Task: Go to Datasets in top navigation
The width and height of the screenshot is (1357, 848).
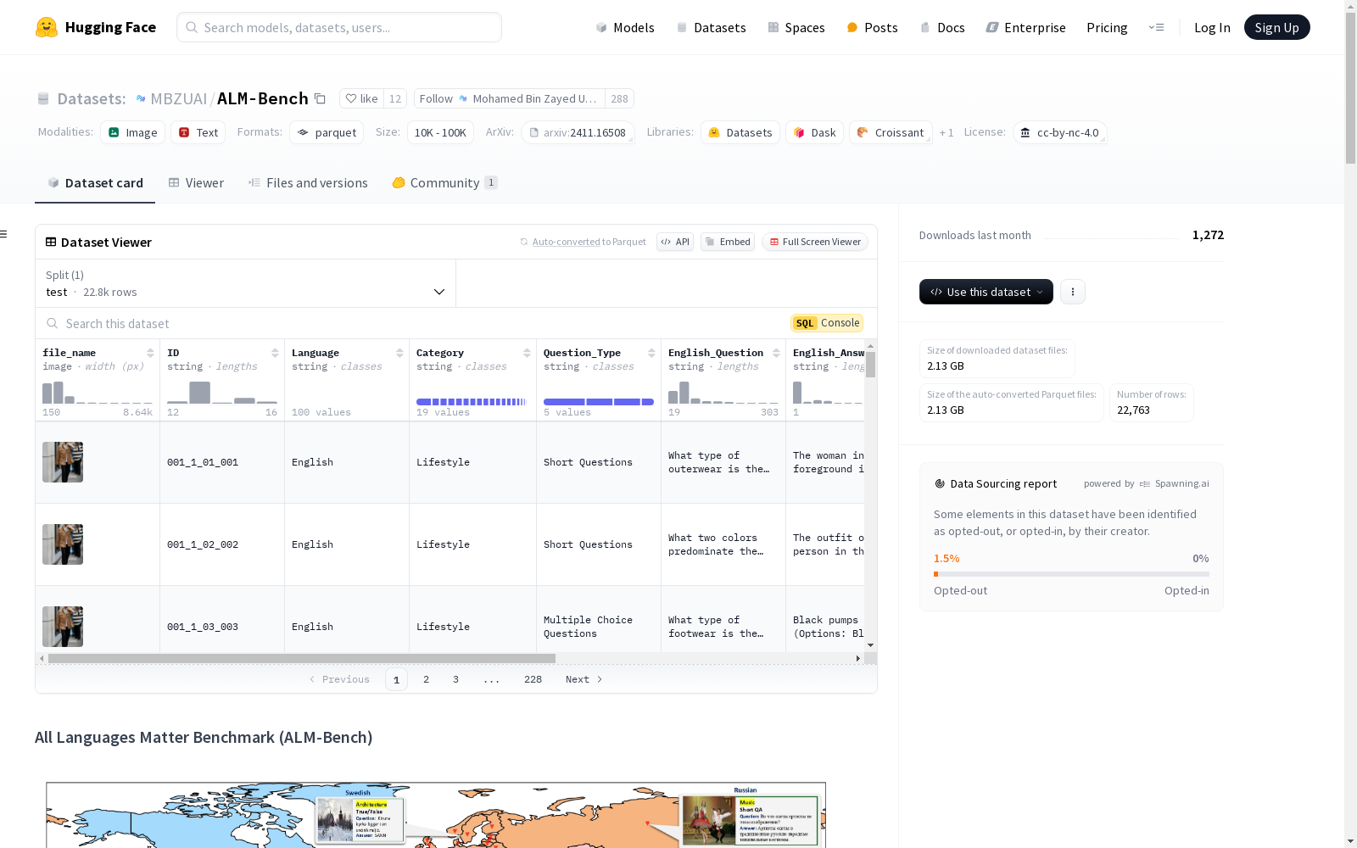Action: coord(711,27)
